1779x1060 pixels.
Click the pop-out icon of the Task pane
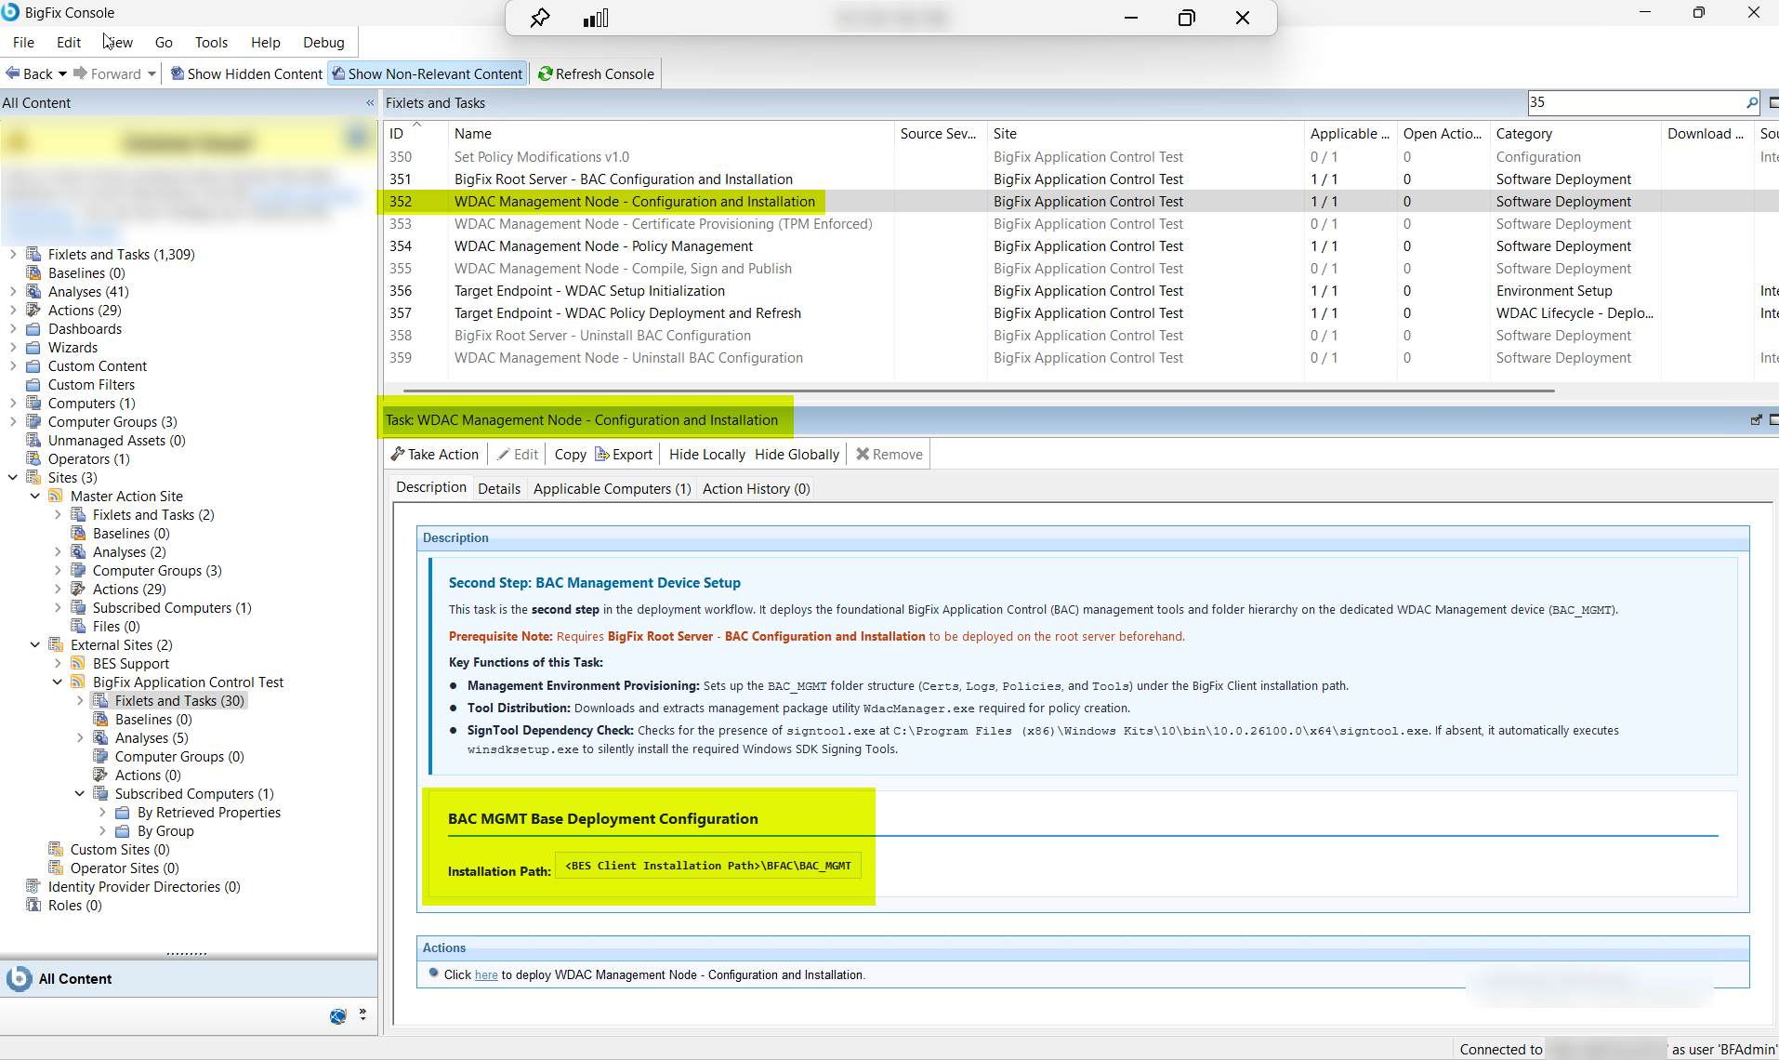(1756, 420)
